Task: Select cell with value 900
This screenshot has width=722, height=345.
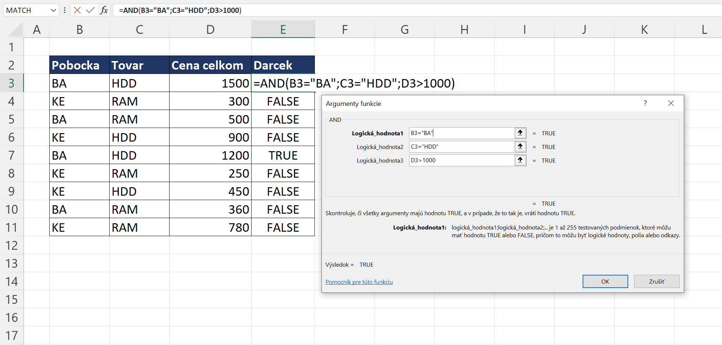Action: click(210, 137)
